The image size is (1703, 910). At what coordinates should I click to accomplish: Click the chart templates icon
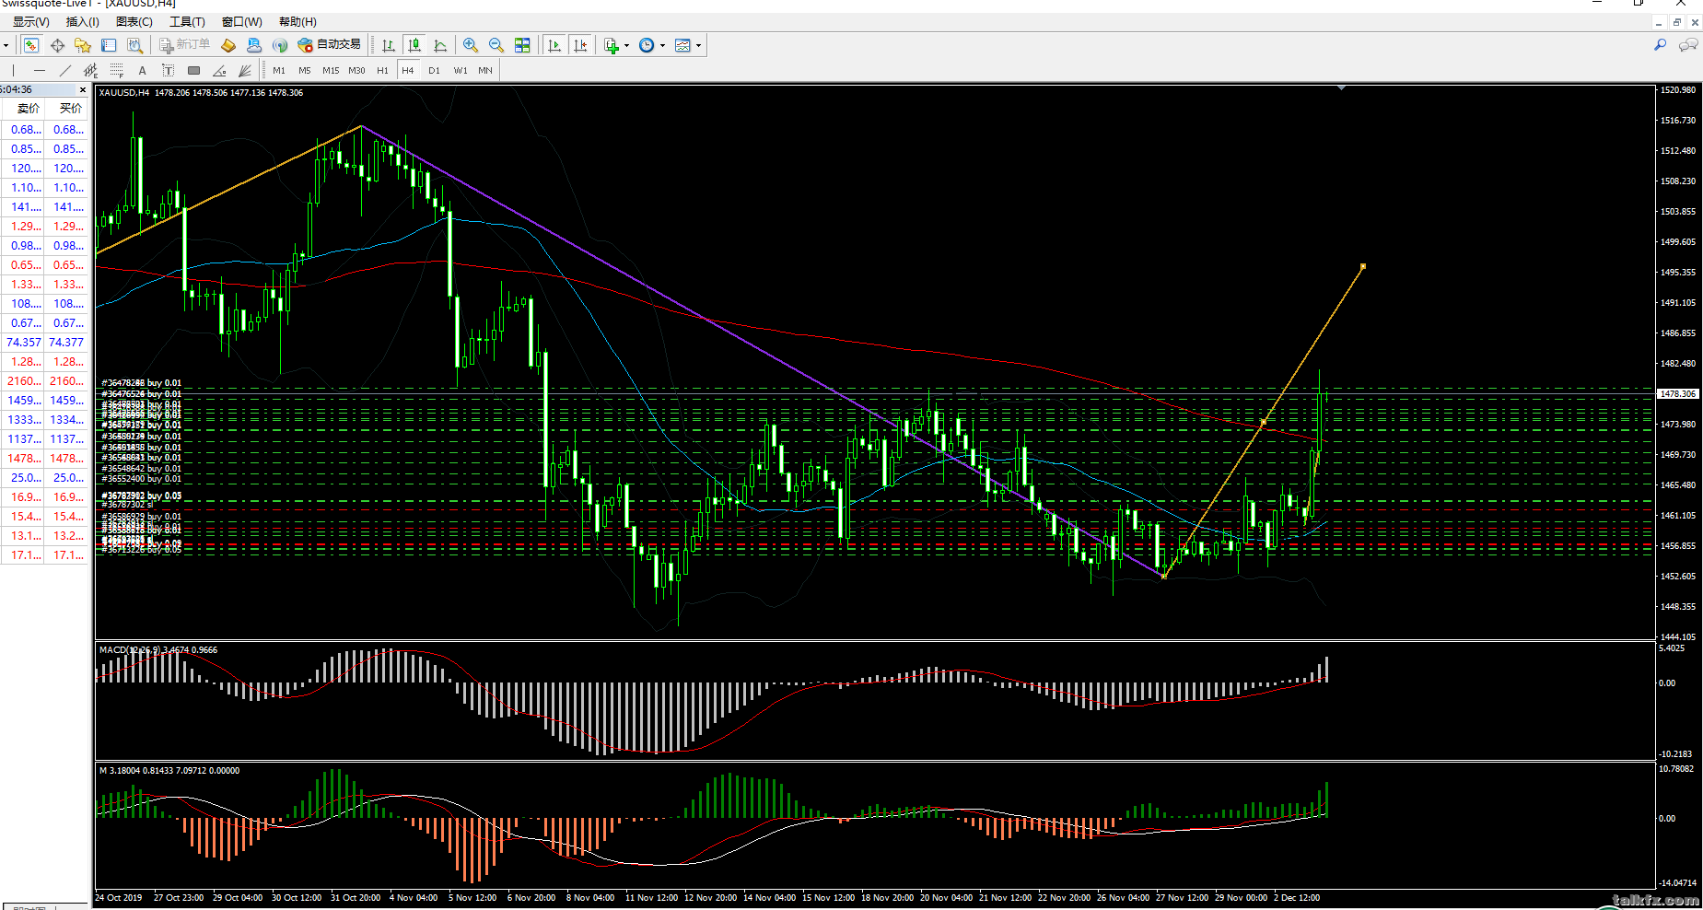coord(682,45)
